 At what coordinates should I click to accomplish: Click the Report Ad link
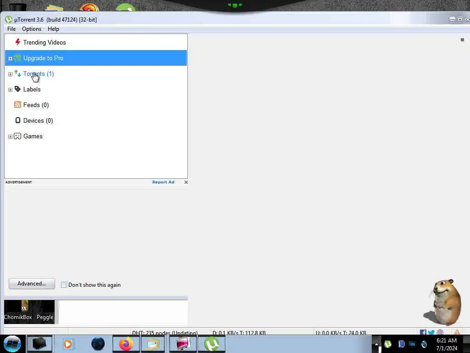[x=163, y=182]
